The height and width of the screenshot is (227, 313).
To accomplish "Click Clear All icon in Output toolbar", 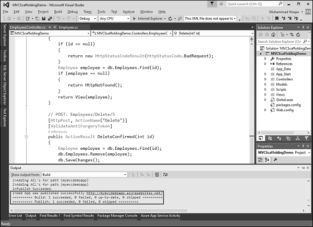I will pyautogui.click(x=157, y=174).
